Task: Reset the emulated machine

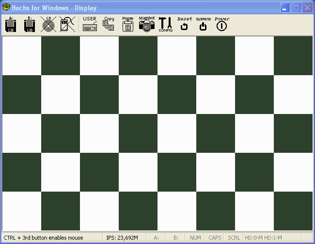Action: click(x=184, y=24)
